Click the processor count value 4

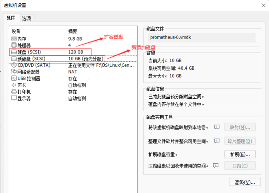69,45
